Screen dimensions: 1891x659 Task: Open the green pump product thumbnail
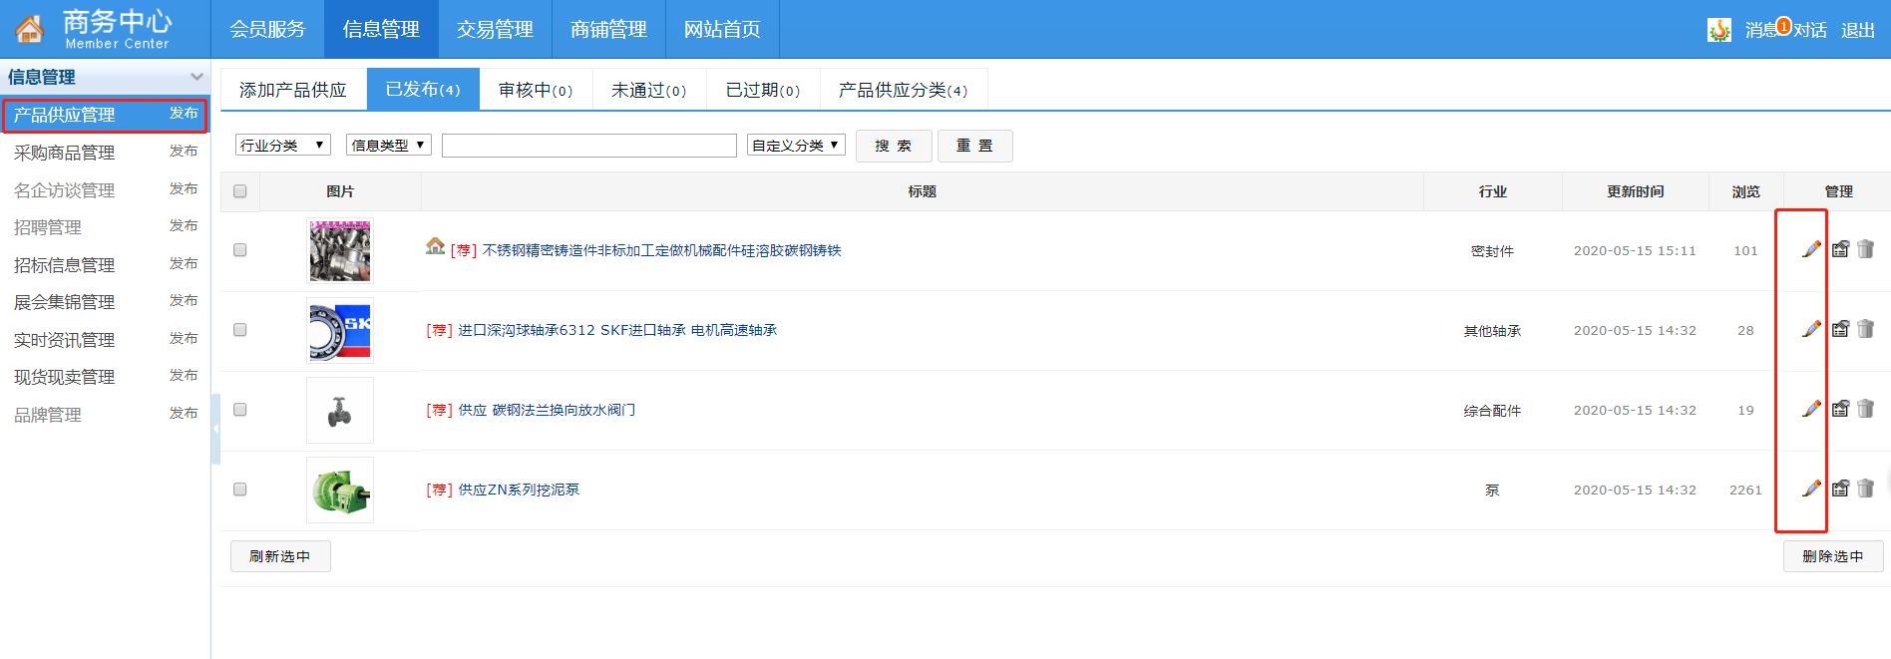pyautogui.click(x=340, y=491)
